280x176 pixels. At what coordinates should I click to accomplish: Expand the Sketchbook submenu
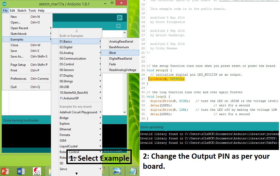27,34
